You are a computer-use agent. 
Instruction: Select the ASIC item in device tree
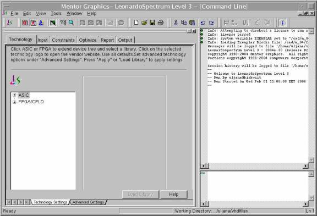tap(24, 95)
